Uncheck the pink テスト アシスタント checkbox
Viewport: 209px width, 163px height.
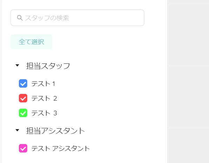tap(23, 148)
